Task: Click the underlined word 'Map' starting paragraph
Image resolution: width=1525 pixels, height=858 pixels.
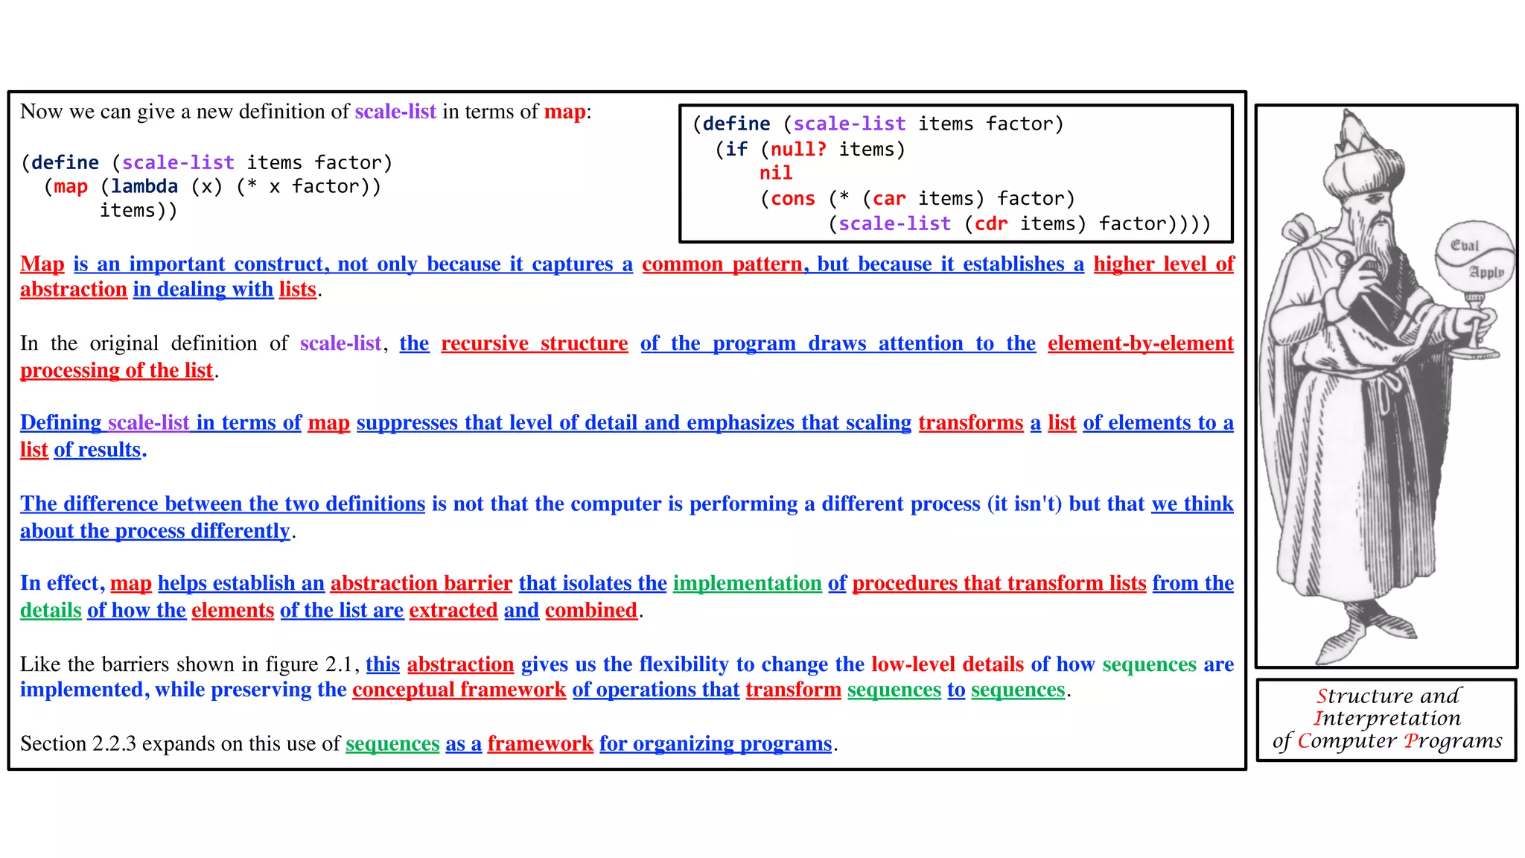Action: coord(42,264)
